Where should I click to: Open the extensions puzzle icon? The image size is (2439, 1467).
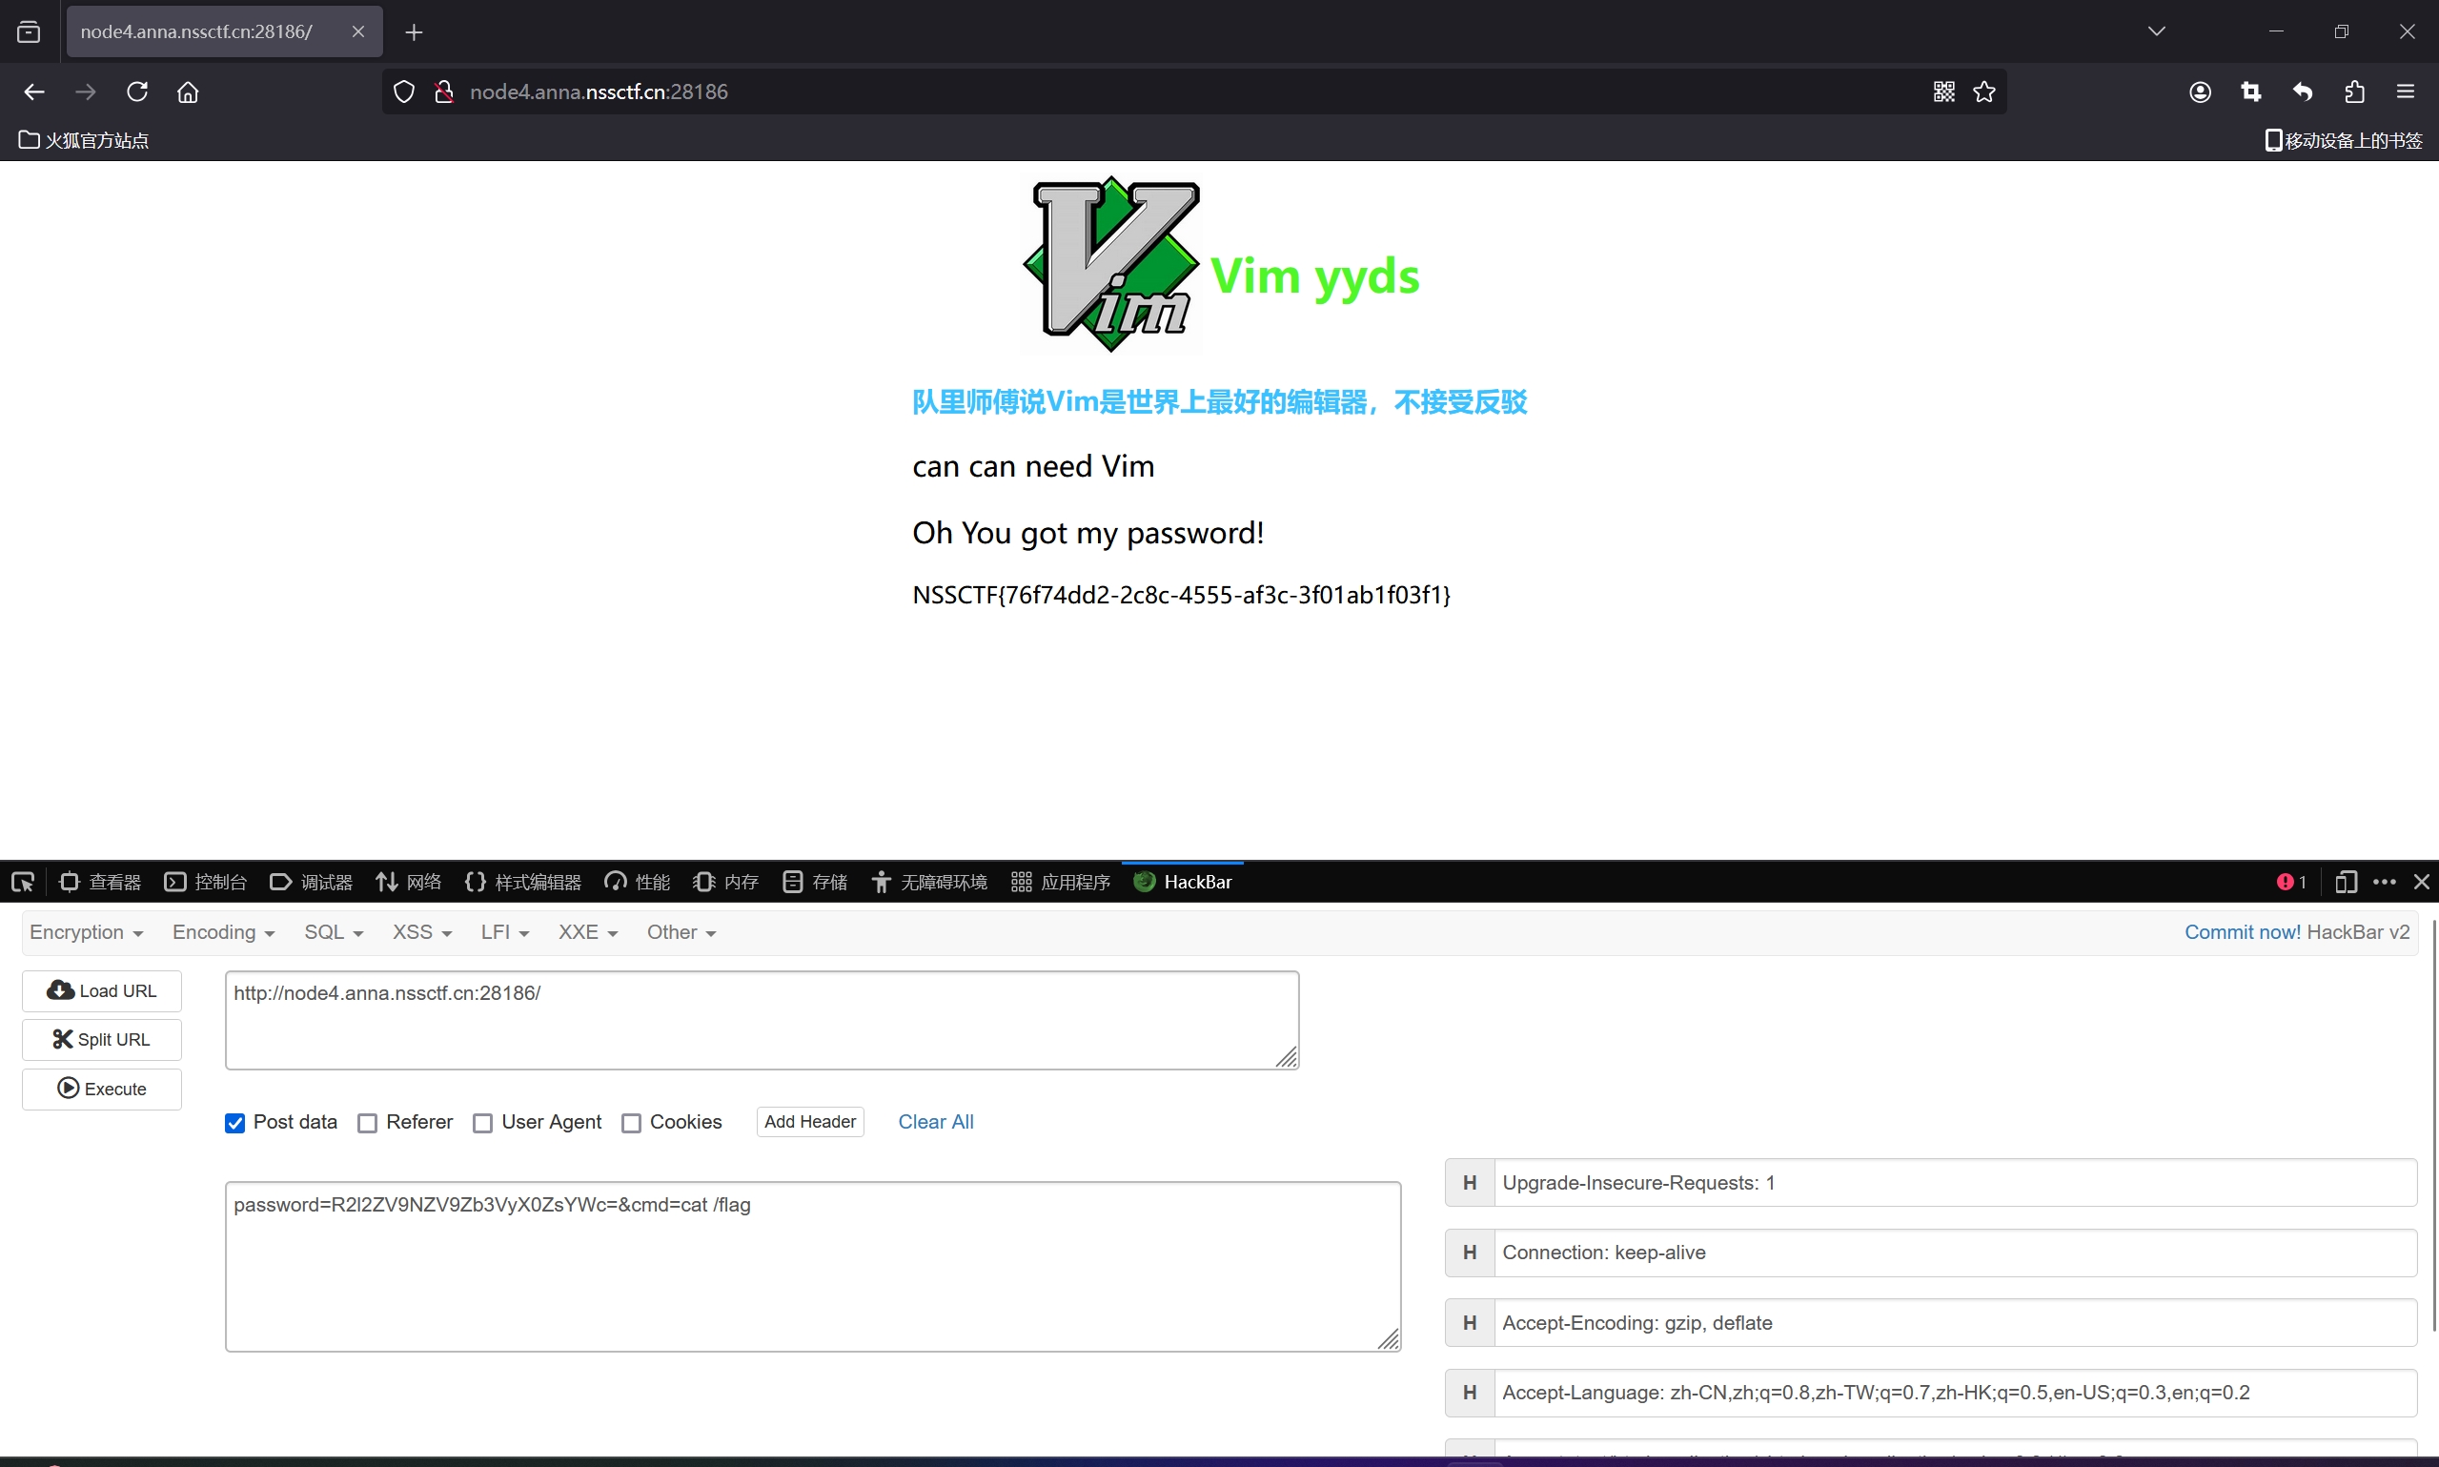click(2354, 92)
